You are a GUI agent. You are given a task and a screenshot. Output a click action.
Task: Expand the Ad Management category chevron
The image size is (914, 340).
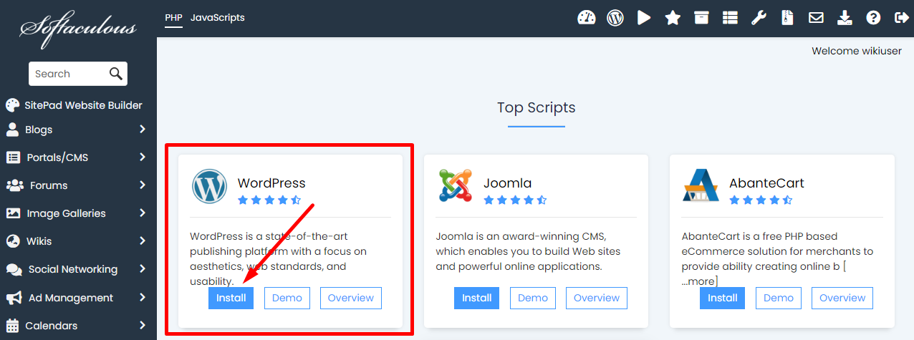pyautogui.click(x=143, y=298)
